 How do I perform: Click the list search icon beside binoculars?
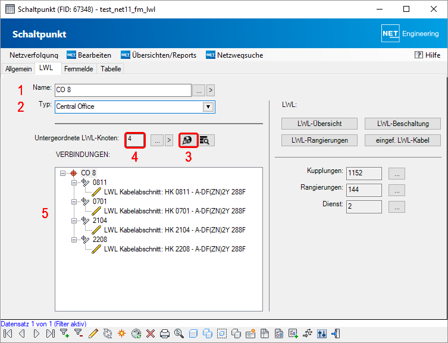[206, 140]
